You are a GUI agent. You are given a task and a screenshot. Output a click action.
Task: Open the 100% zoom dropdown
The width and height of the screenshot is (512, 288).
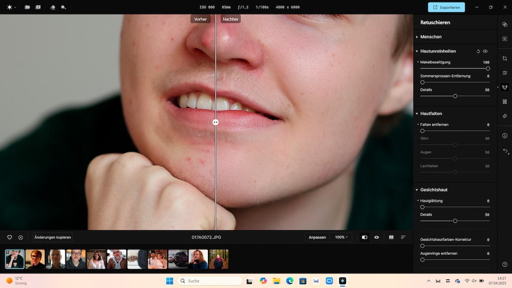point(342,237)
